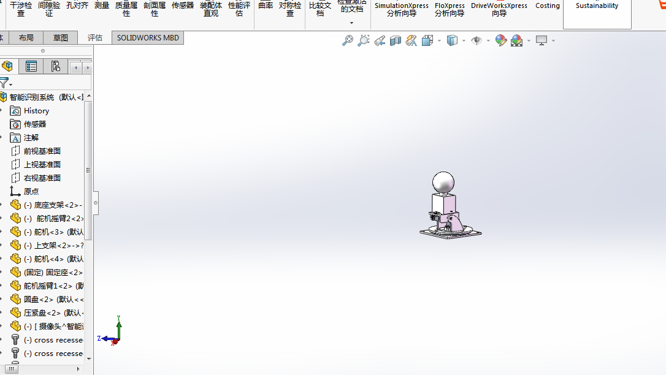
Task: Click the View Orientation cube icon
Action: (x=427, y=40)
